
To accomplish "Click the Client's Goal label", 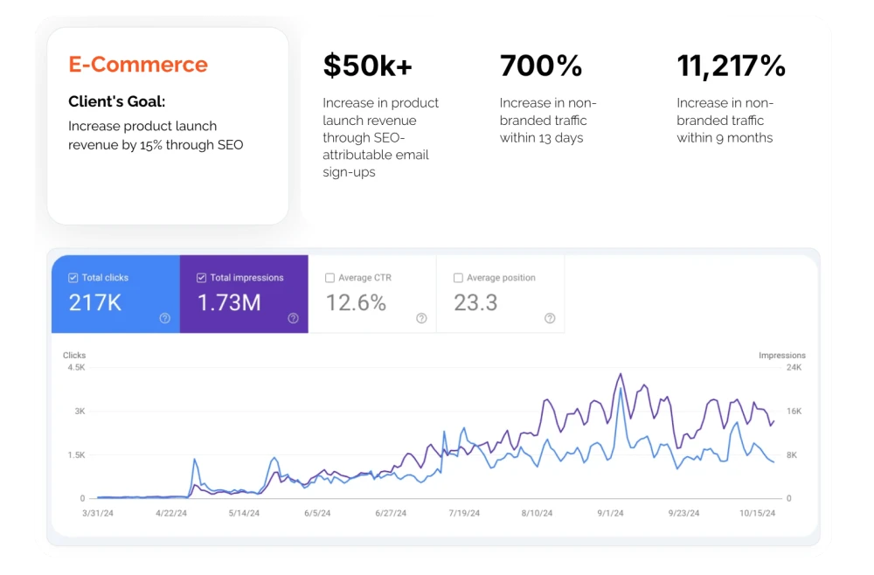I will coord(116,101).
